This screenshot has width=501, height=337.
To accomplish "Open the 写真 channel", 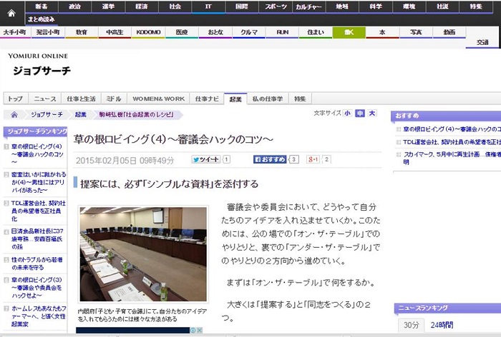I will (x=416, y=32).
